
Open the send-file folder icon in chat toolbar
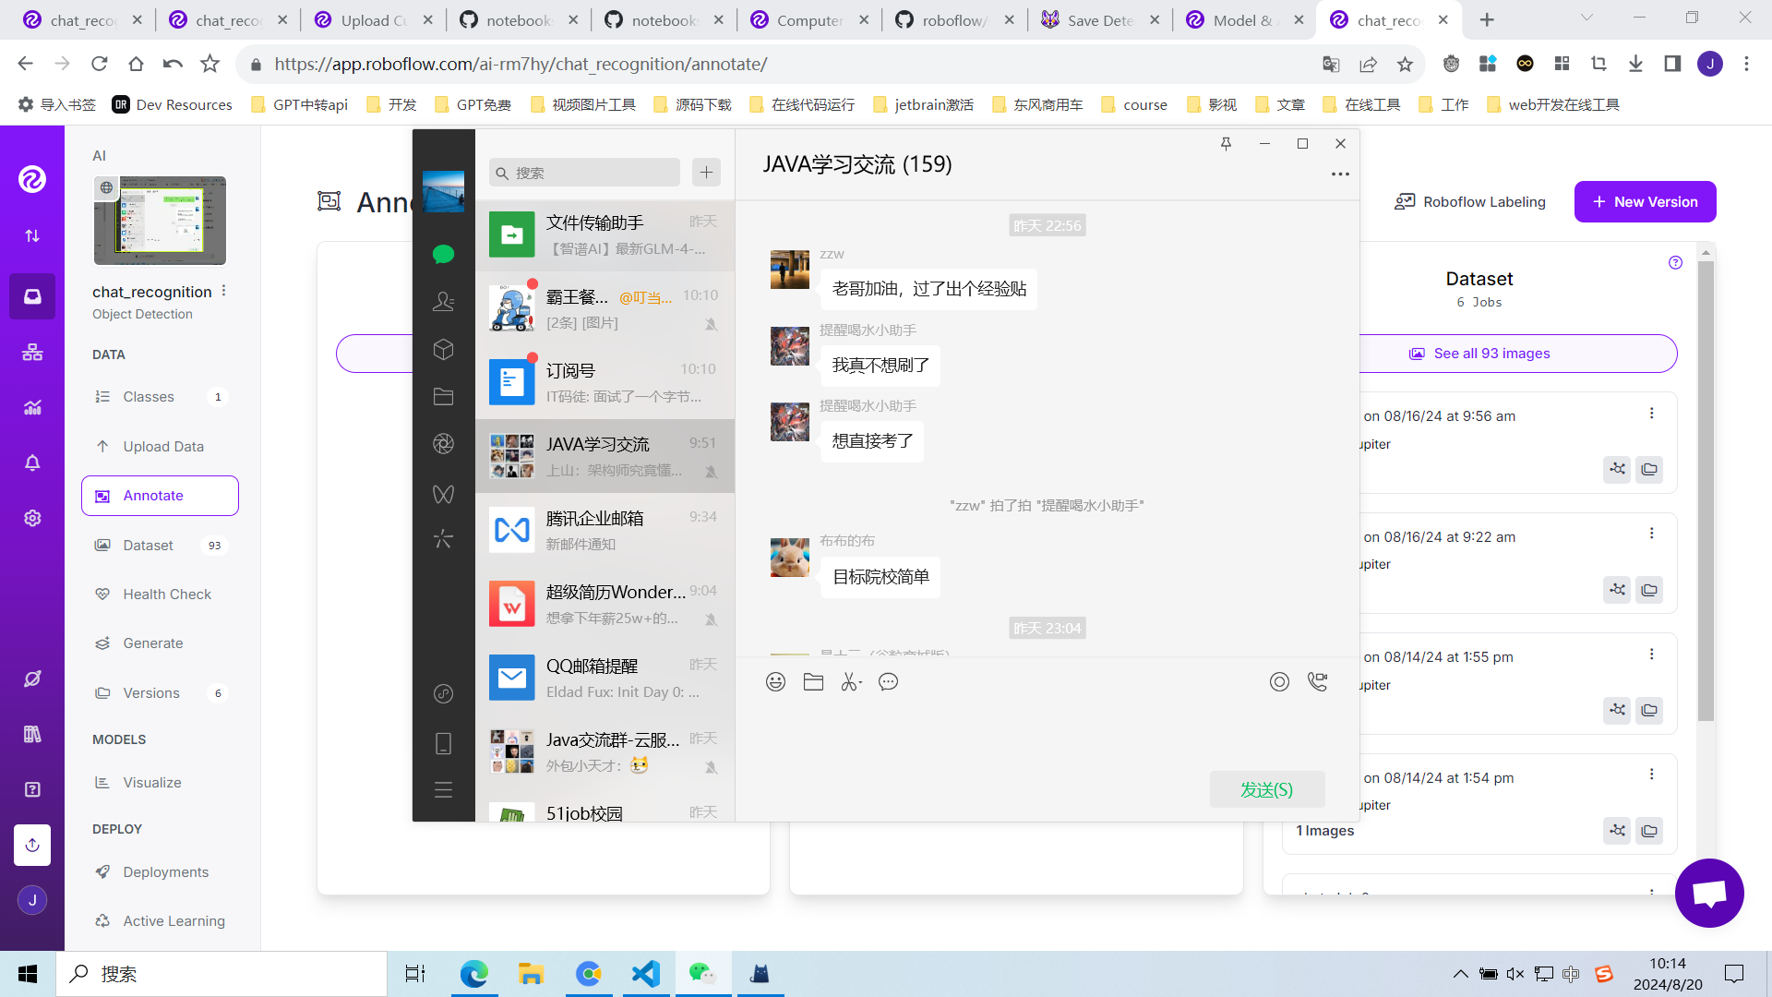(x=813, y=682)
